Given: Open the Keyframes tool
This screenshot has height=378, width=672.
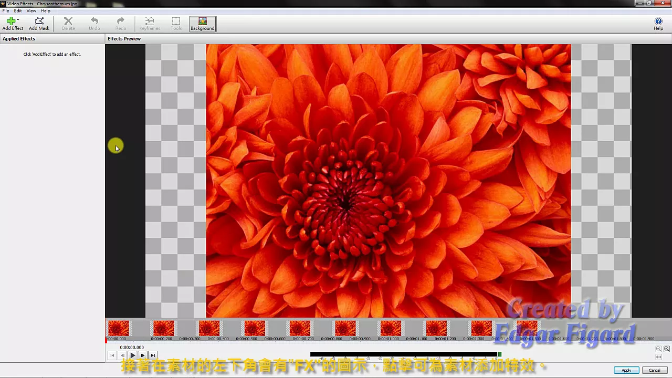Looking at the screenshot, I should point(150,24).
